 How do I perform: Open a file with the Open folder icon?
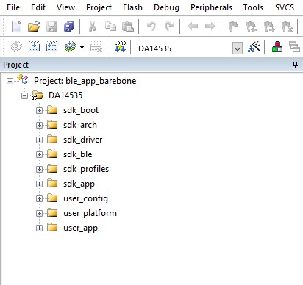tap(34, 26)
